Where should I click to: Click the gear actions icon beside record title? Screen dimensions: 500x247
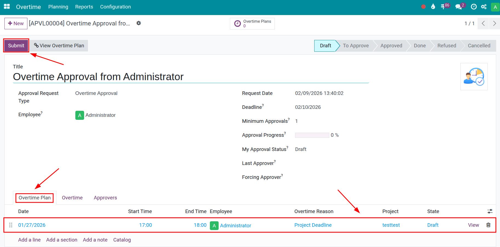point(139,23)
